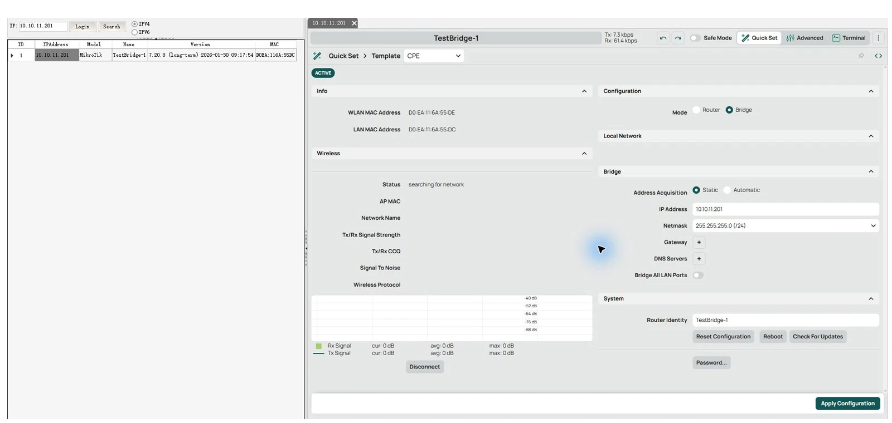The width and height of the screenshot is (892, 423).
Task: Collapse the Wireless section
Action: [x=584, y=154]
